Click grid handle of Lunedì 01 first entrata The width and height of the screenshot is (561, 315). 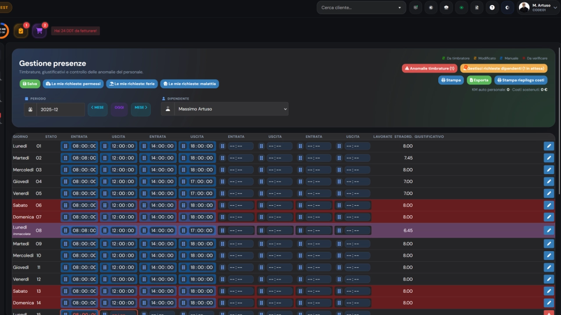tap(65, 146)
